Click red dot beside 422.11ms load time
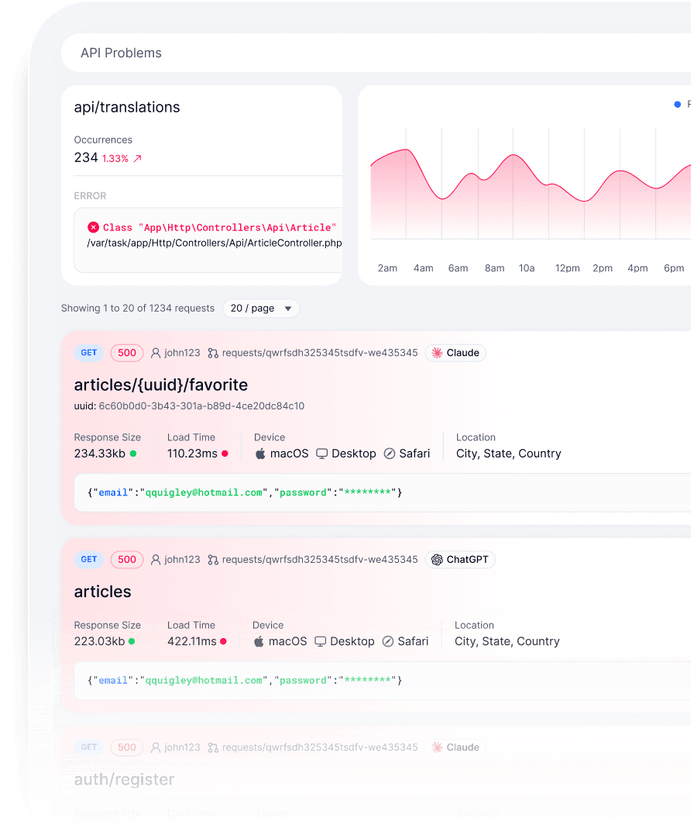The width and height of the screenshot is (694, 825). pyautogui.click(x=223, y=641)
